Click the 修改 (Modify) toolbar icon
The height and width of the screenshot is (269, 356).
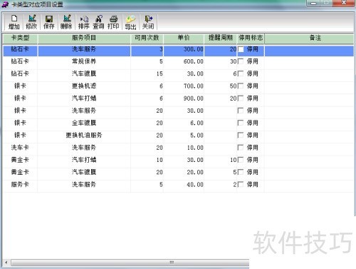(x=31, y=22)
